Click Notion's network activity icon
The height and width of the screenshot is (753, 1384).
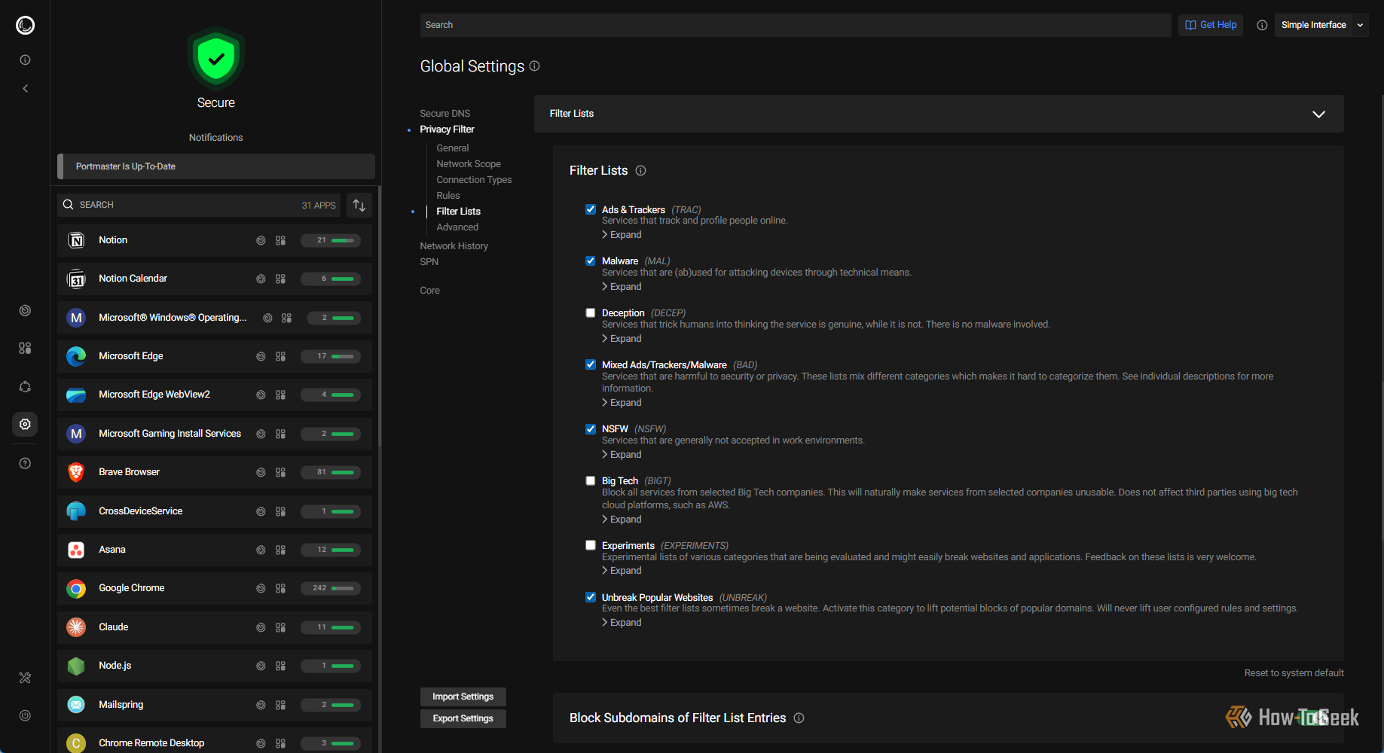pos(261,240)
